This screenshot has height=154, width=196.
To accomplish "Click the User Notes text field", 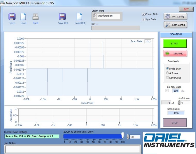I will 72,149.
